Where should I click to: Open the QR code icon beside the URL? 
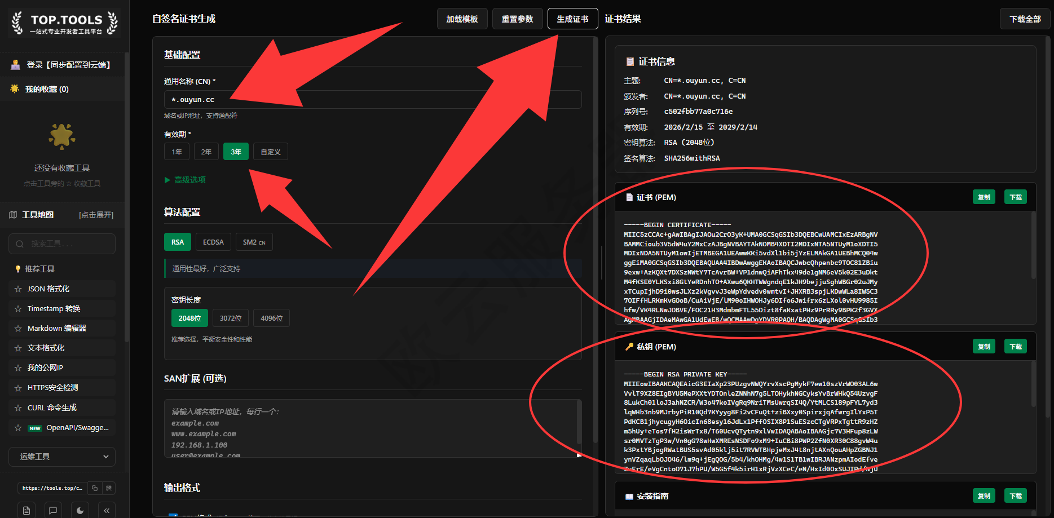[x=109, y=488]
